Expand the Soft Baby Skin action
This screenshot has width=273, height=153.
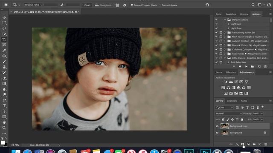pos(228,62)
